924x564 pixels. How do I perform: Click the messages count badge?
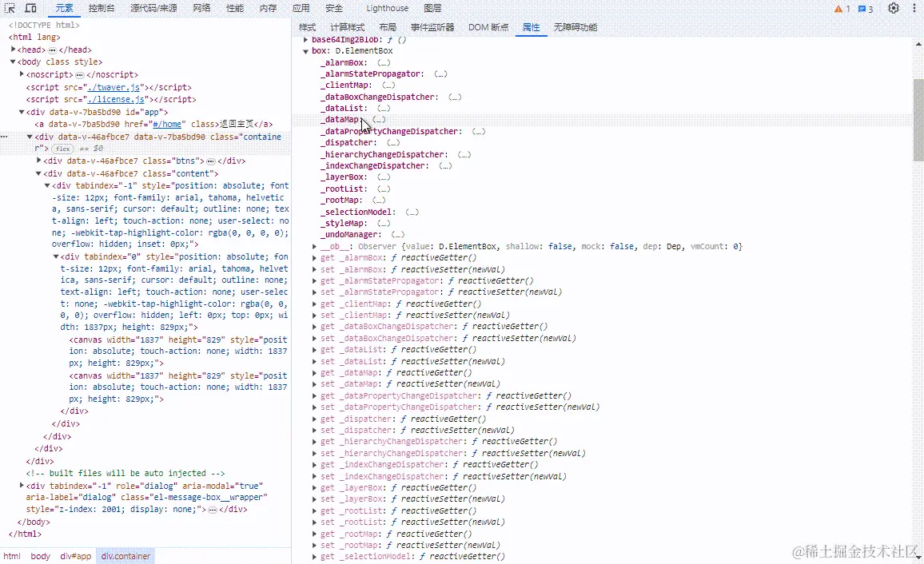[x=865, y=9]
